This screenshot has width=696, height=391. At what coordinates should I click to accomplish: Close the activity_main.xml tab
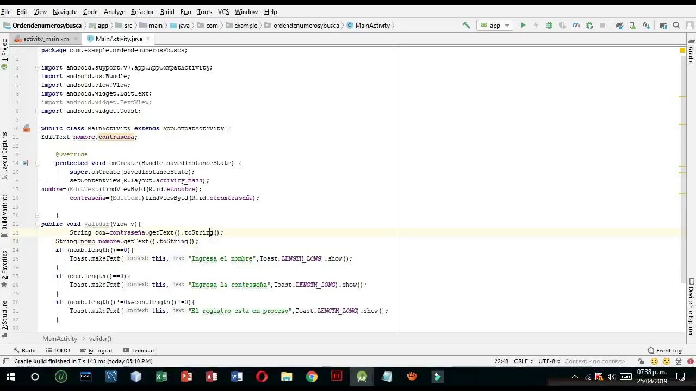[x=76, y=39]
